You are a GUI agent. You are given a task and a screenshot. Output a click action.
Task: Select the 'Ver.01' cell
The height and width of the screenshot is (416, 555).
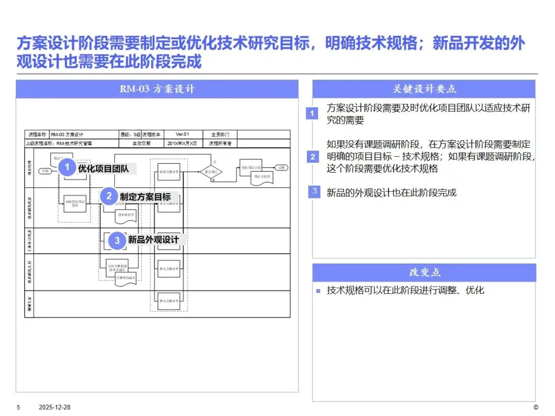point(183,135)
